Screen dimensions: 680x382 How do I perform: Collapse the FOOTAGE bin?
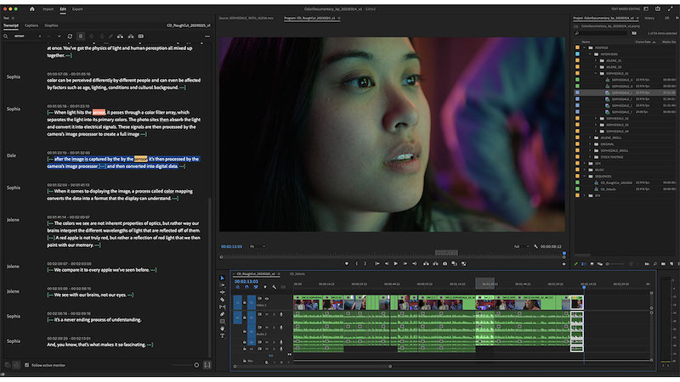(585, 48)
